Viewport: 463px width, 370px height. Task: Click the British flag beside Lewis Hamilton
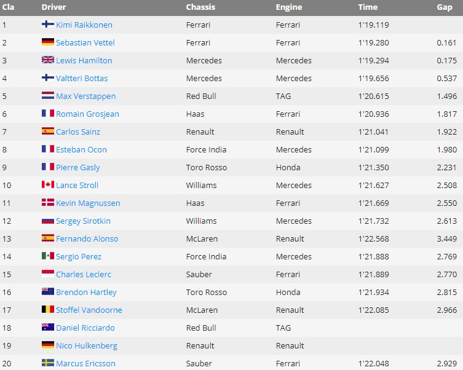coord(48,60)
